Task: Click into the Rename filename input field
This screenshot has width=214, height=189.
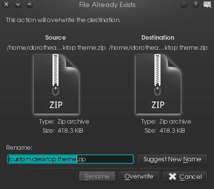Action: click(x=70, y=159)
